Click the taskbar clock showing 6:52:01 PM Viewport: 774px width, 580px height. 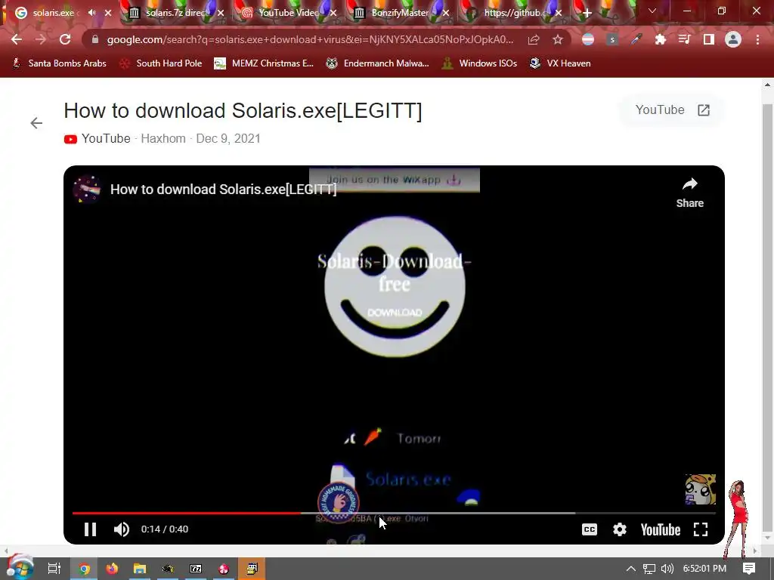tap(705, 569)
